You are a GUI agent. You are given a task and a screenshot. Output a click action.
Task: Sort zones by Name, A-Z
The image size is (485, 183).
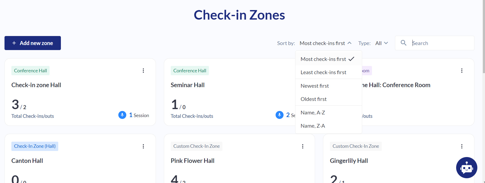click(x=313, y=113)
